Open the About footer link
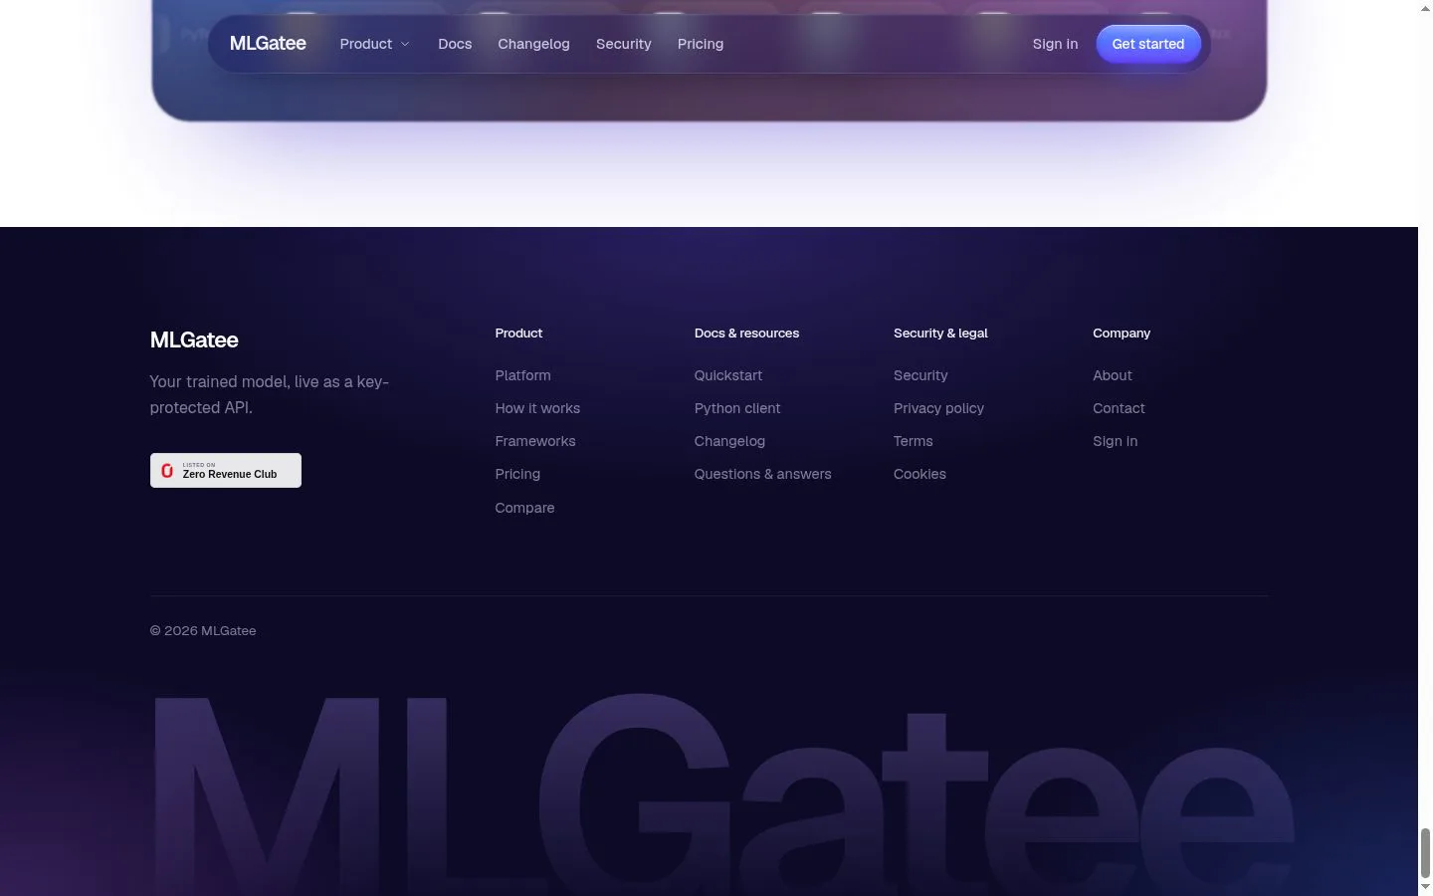1433x896 pixels. (1113, 375)
